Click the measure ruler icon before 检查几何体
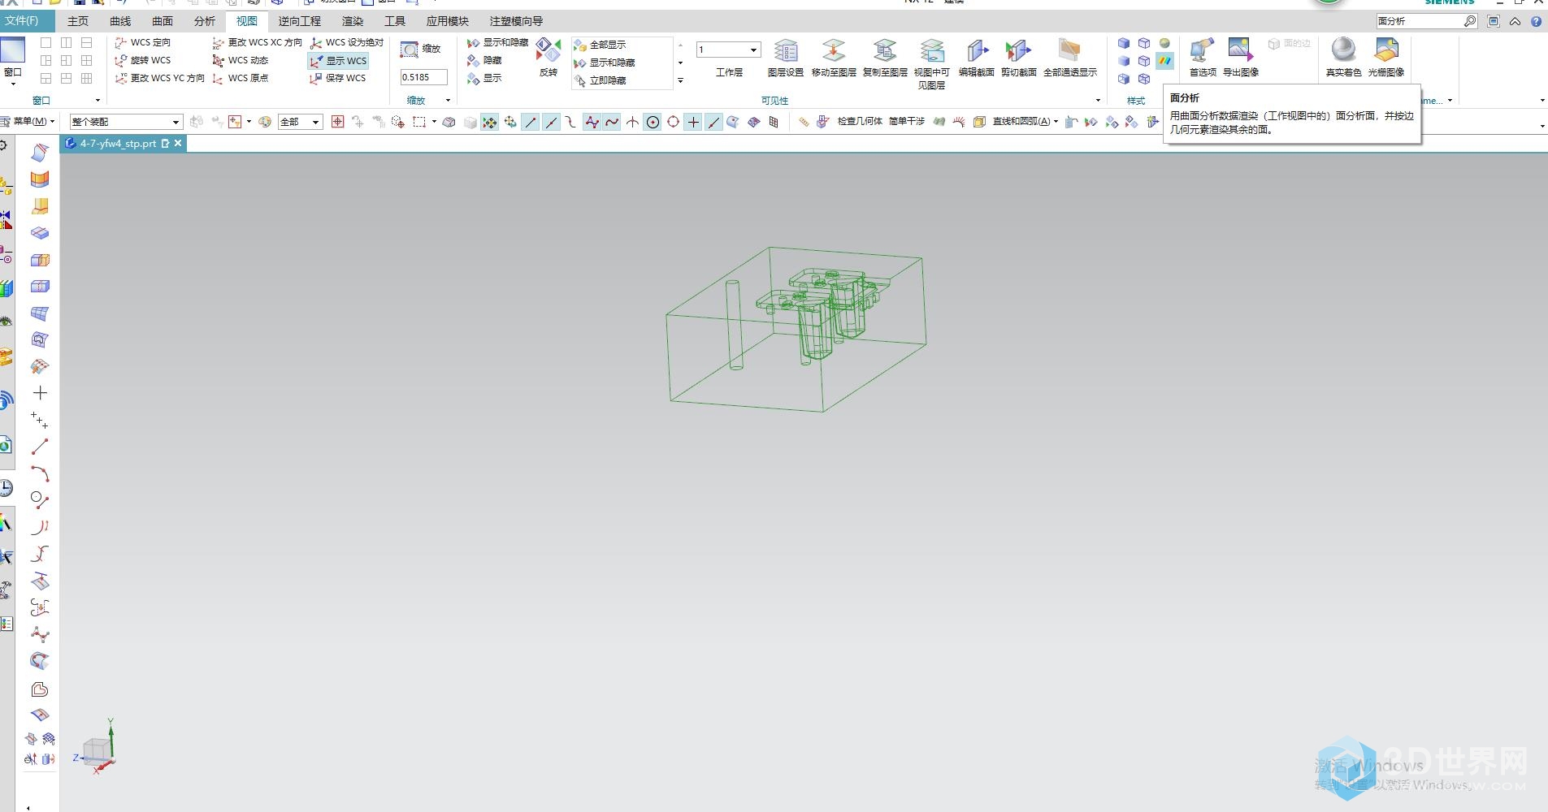1548x812 pixels. 803,122
